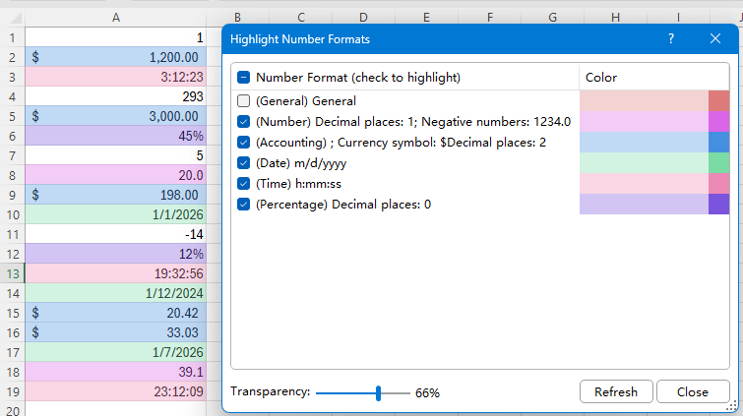Select the cell showing -14
The image size is (743, 416).
(115, 234)
